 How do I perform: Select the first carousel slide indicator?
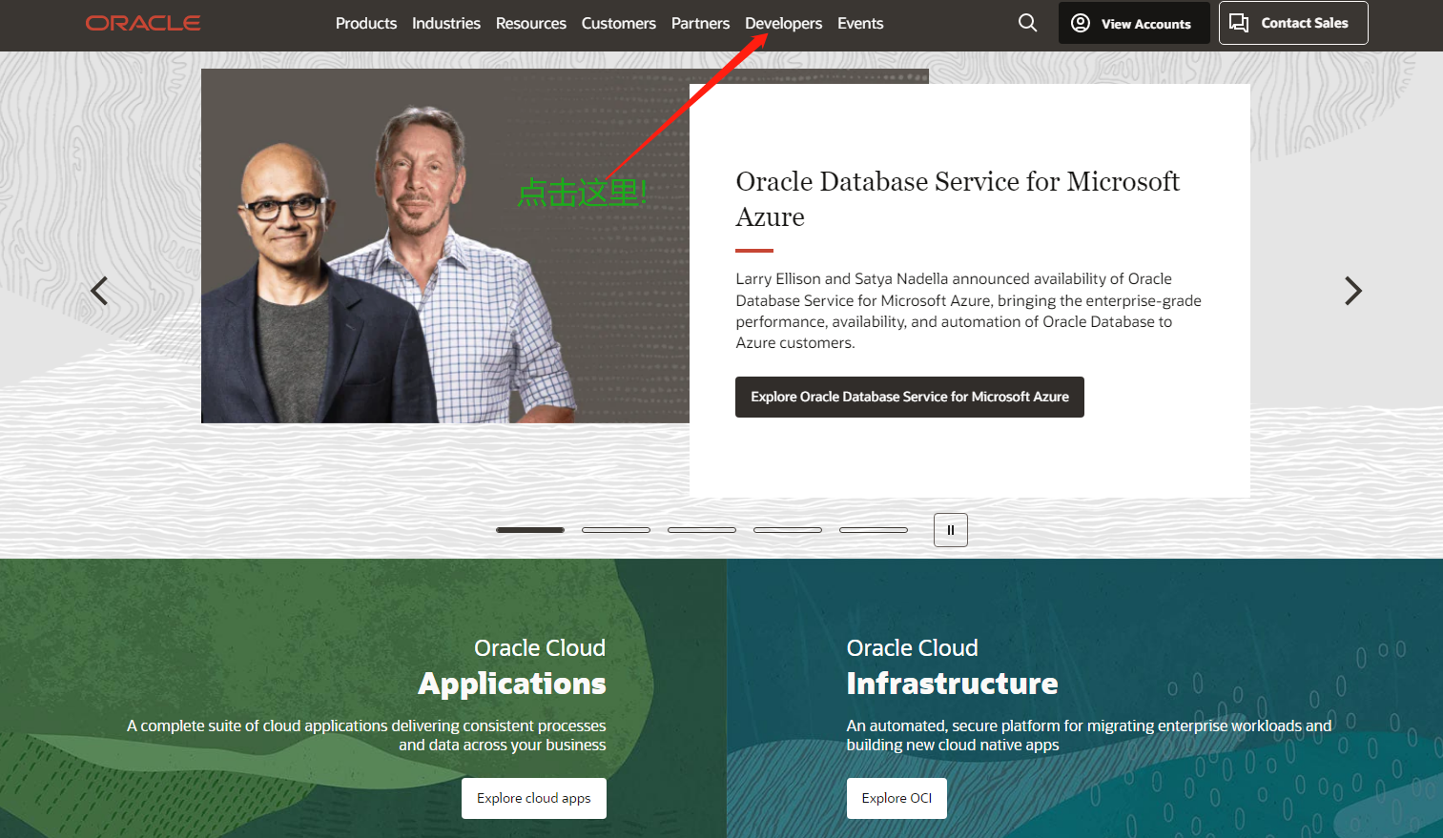pyautogui.click(x=530, y=530)
